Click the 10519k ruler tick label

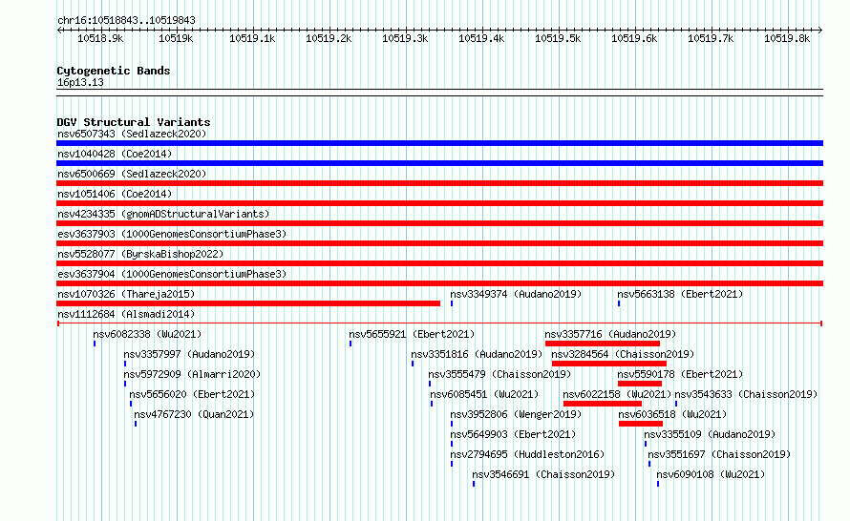176,38
